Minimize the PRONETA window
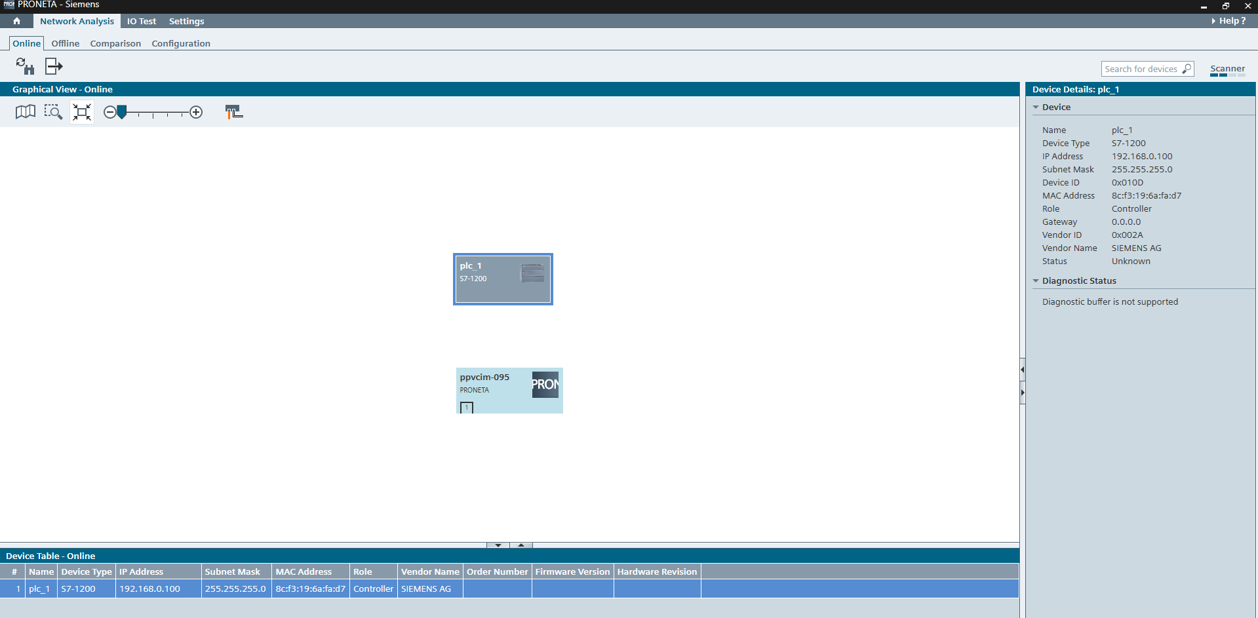 pos(1204,6)
